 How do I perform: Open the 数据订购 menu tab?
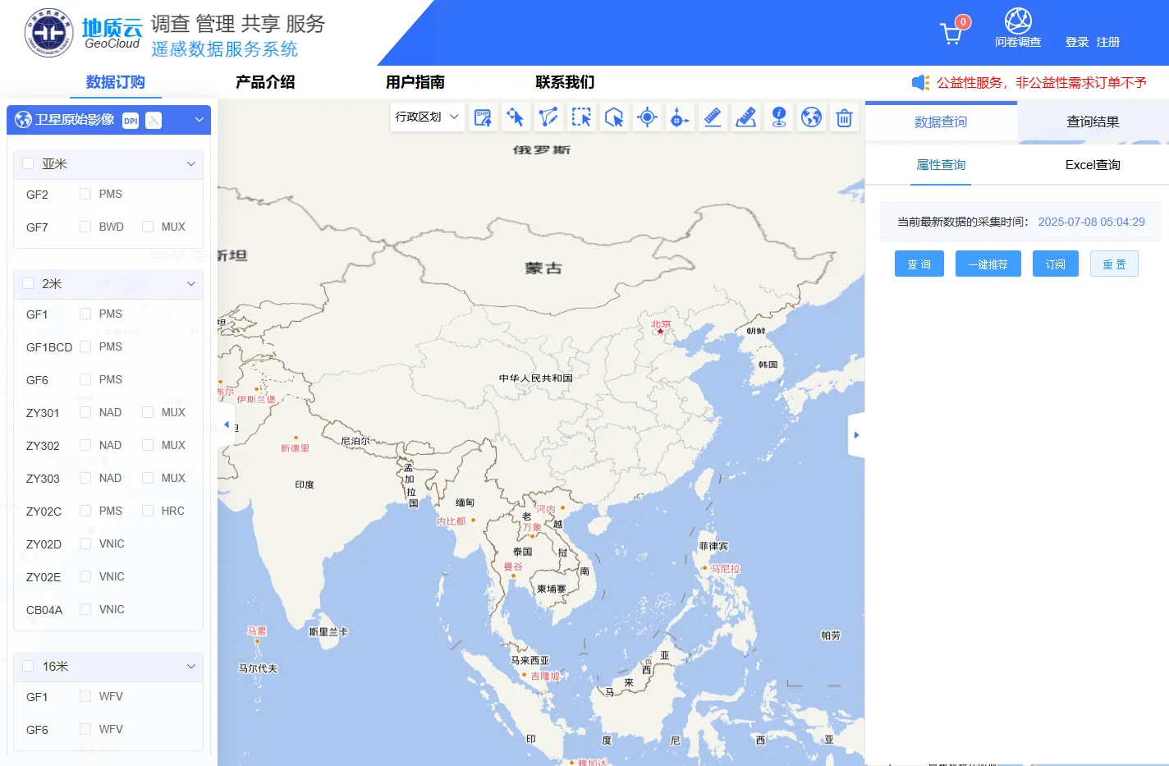pyautogui.click(x=116, y=82)
